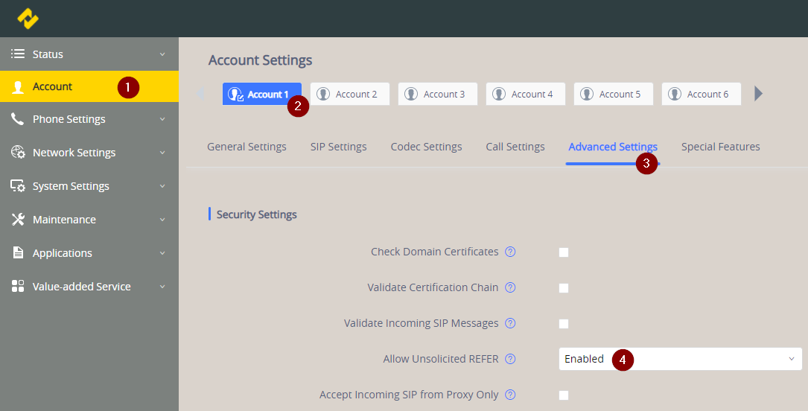Open the Allow Unsolicited REFER dropdown
The image size is (808, 411).
pyautogui.click(x=679, y=359)
